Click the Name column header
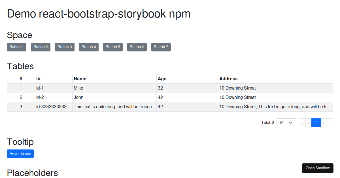 point(80,79)
